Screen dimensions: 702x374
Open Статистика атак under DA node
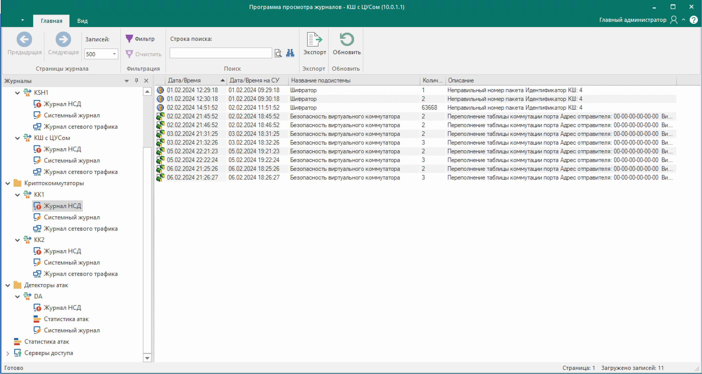tap(66, 319)
